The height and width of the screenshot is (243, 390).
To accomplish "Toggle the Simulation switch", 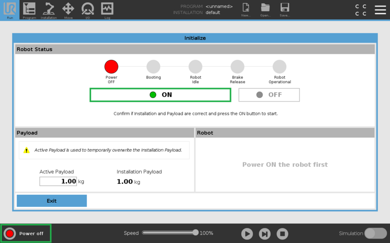I will coord(375,233).
